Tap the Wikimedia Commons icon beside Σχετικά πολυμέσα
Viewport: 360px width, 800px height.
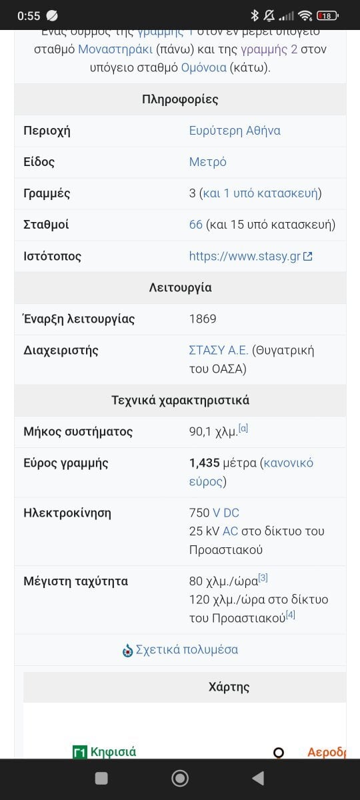(127, 650)
